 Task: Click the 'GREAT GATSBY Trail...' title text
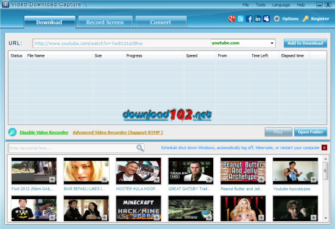click(x=189, y=189)
